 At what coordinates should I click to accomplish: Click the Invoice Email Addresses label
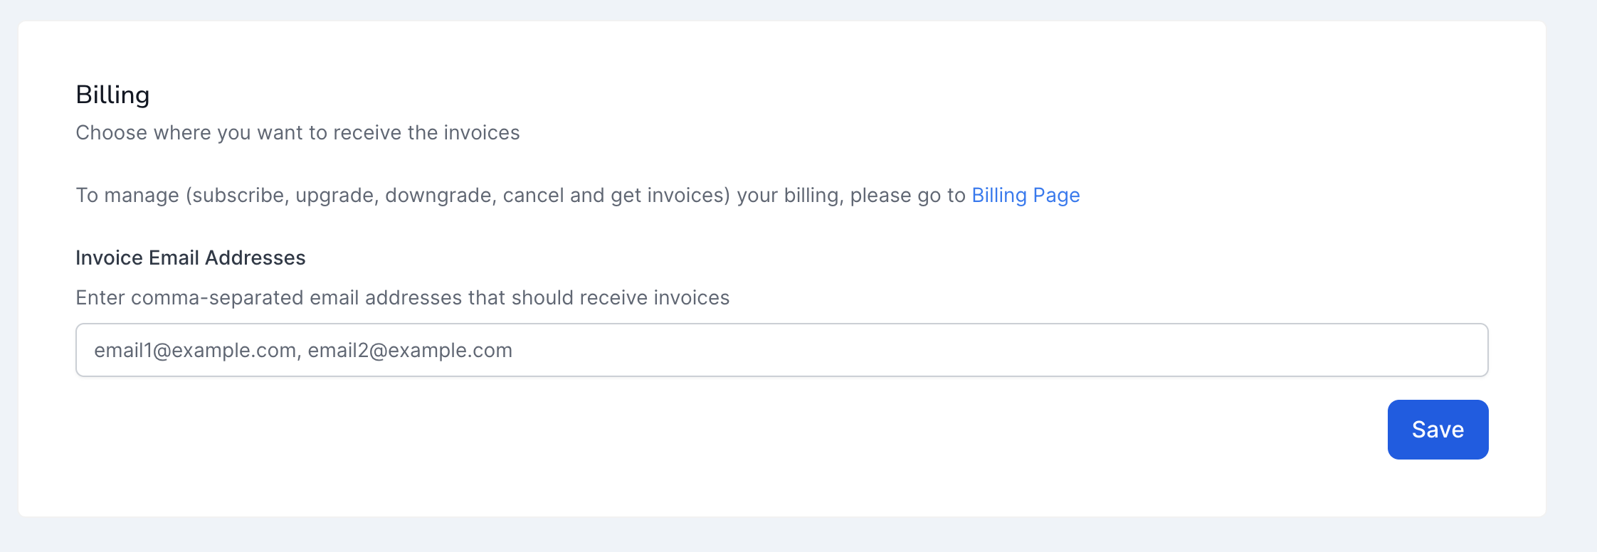(190, 258)
